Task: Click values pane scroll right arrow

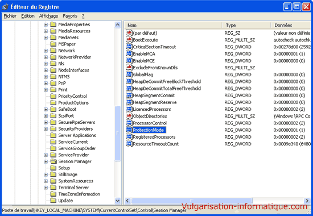Action: (x=307, y=201)
